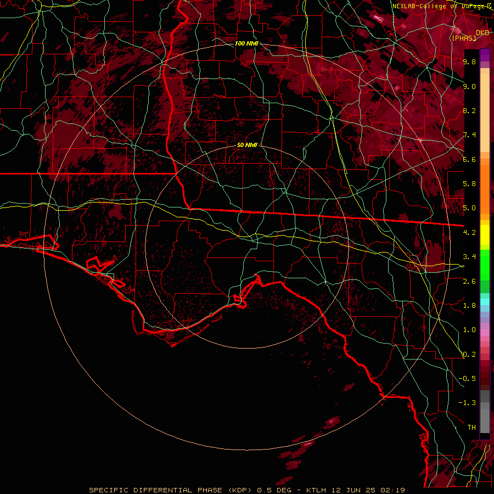This screenshot has width=494, height=494.
Task: Pick the cyan band on color bar
Action: tap(485, 302)
